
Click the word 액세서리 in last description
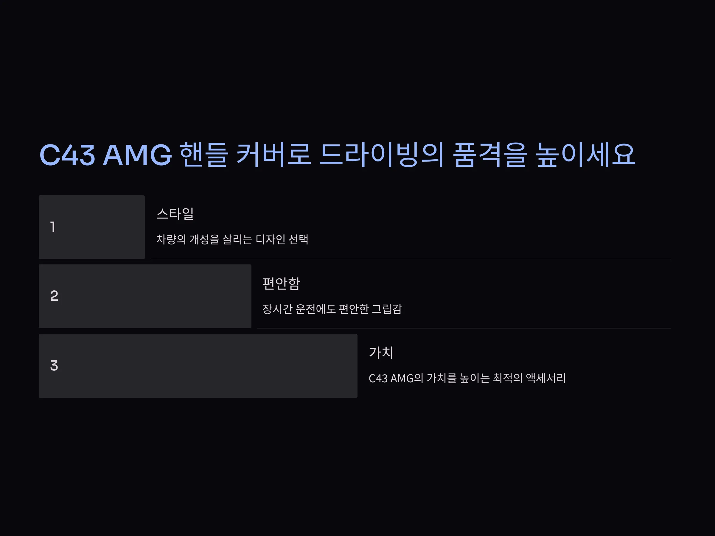tap(546, 378)
